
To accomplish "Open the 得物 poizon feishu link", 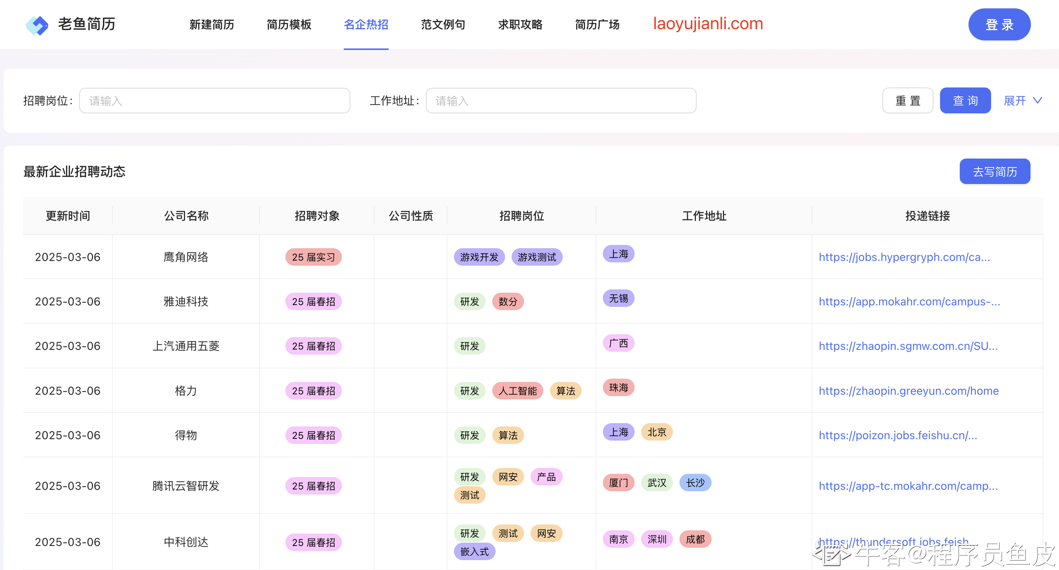I will pos(897,435).
